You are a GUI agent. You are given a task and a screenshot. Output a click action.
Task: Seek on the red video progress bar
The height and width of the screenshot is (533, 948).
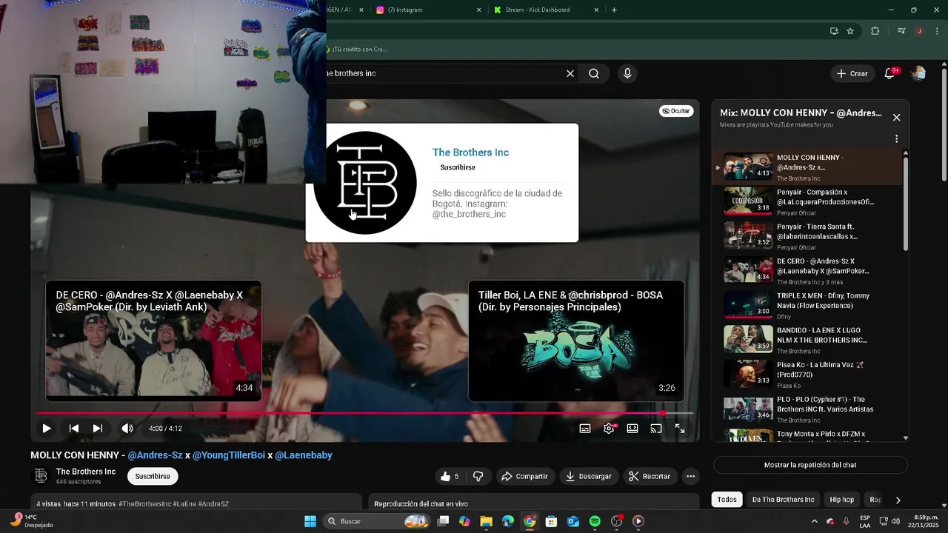click(364, 413)
